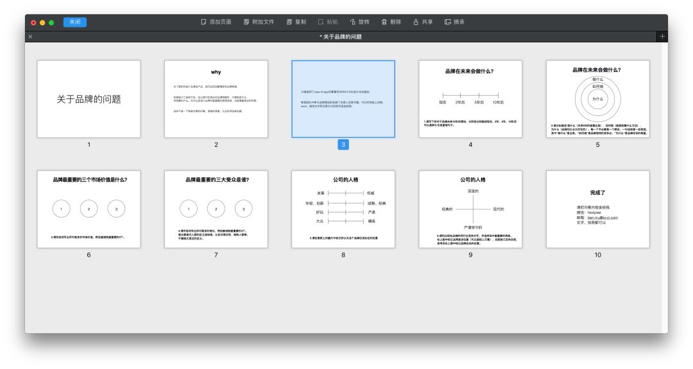The image size is (693, 369).
Task: Close the document tab with X
Action: pyautogui.click(x=30, y=37)
